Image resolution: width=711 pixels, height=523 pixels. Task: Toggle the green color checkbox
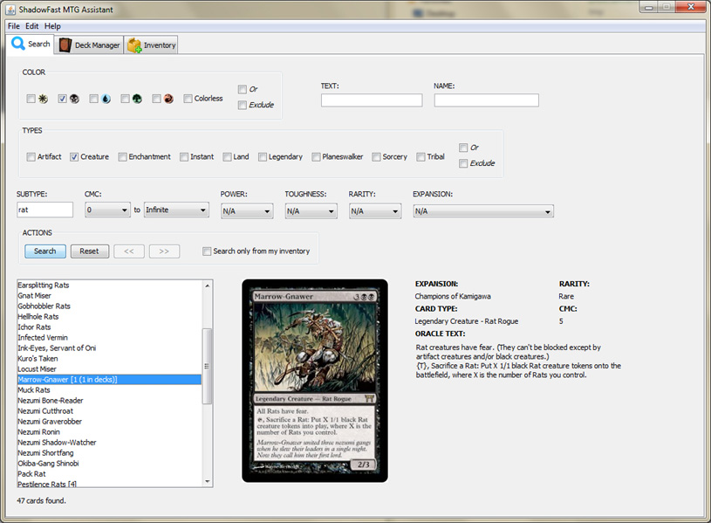(125, 99)
